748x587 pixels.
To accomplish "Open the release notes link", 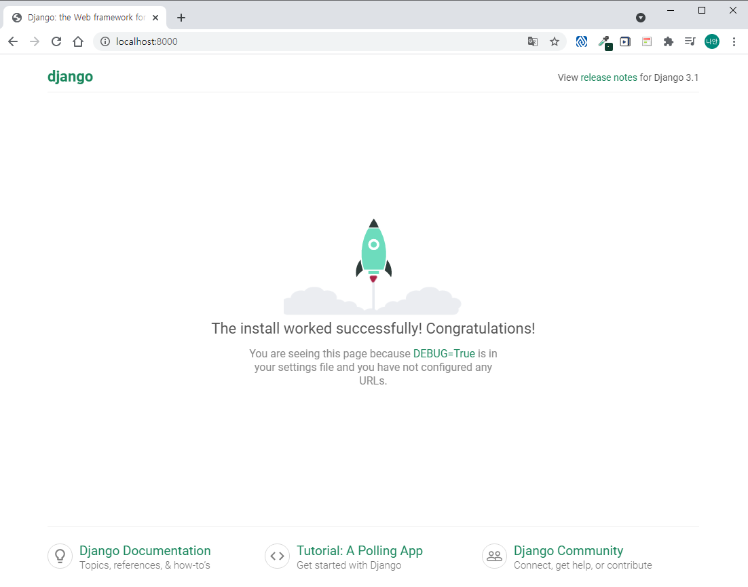I will point(609,77).
